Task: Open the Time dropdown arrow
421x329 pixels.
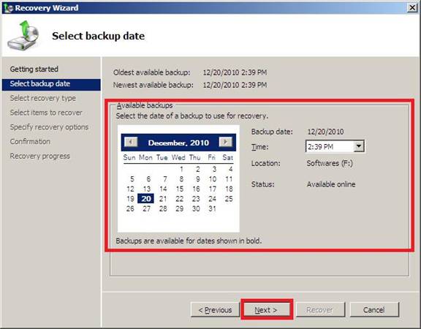Action: 359,146
